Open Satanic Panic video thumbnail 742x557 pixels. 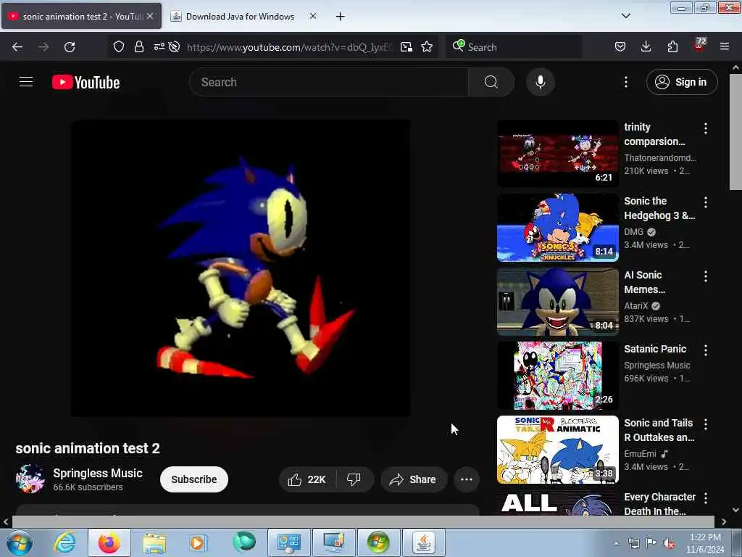(558, 376)
